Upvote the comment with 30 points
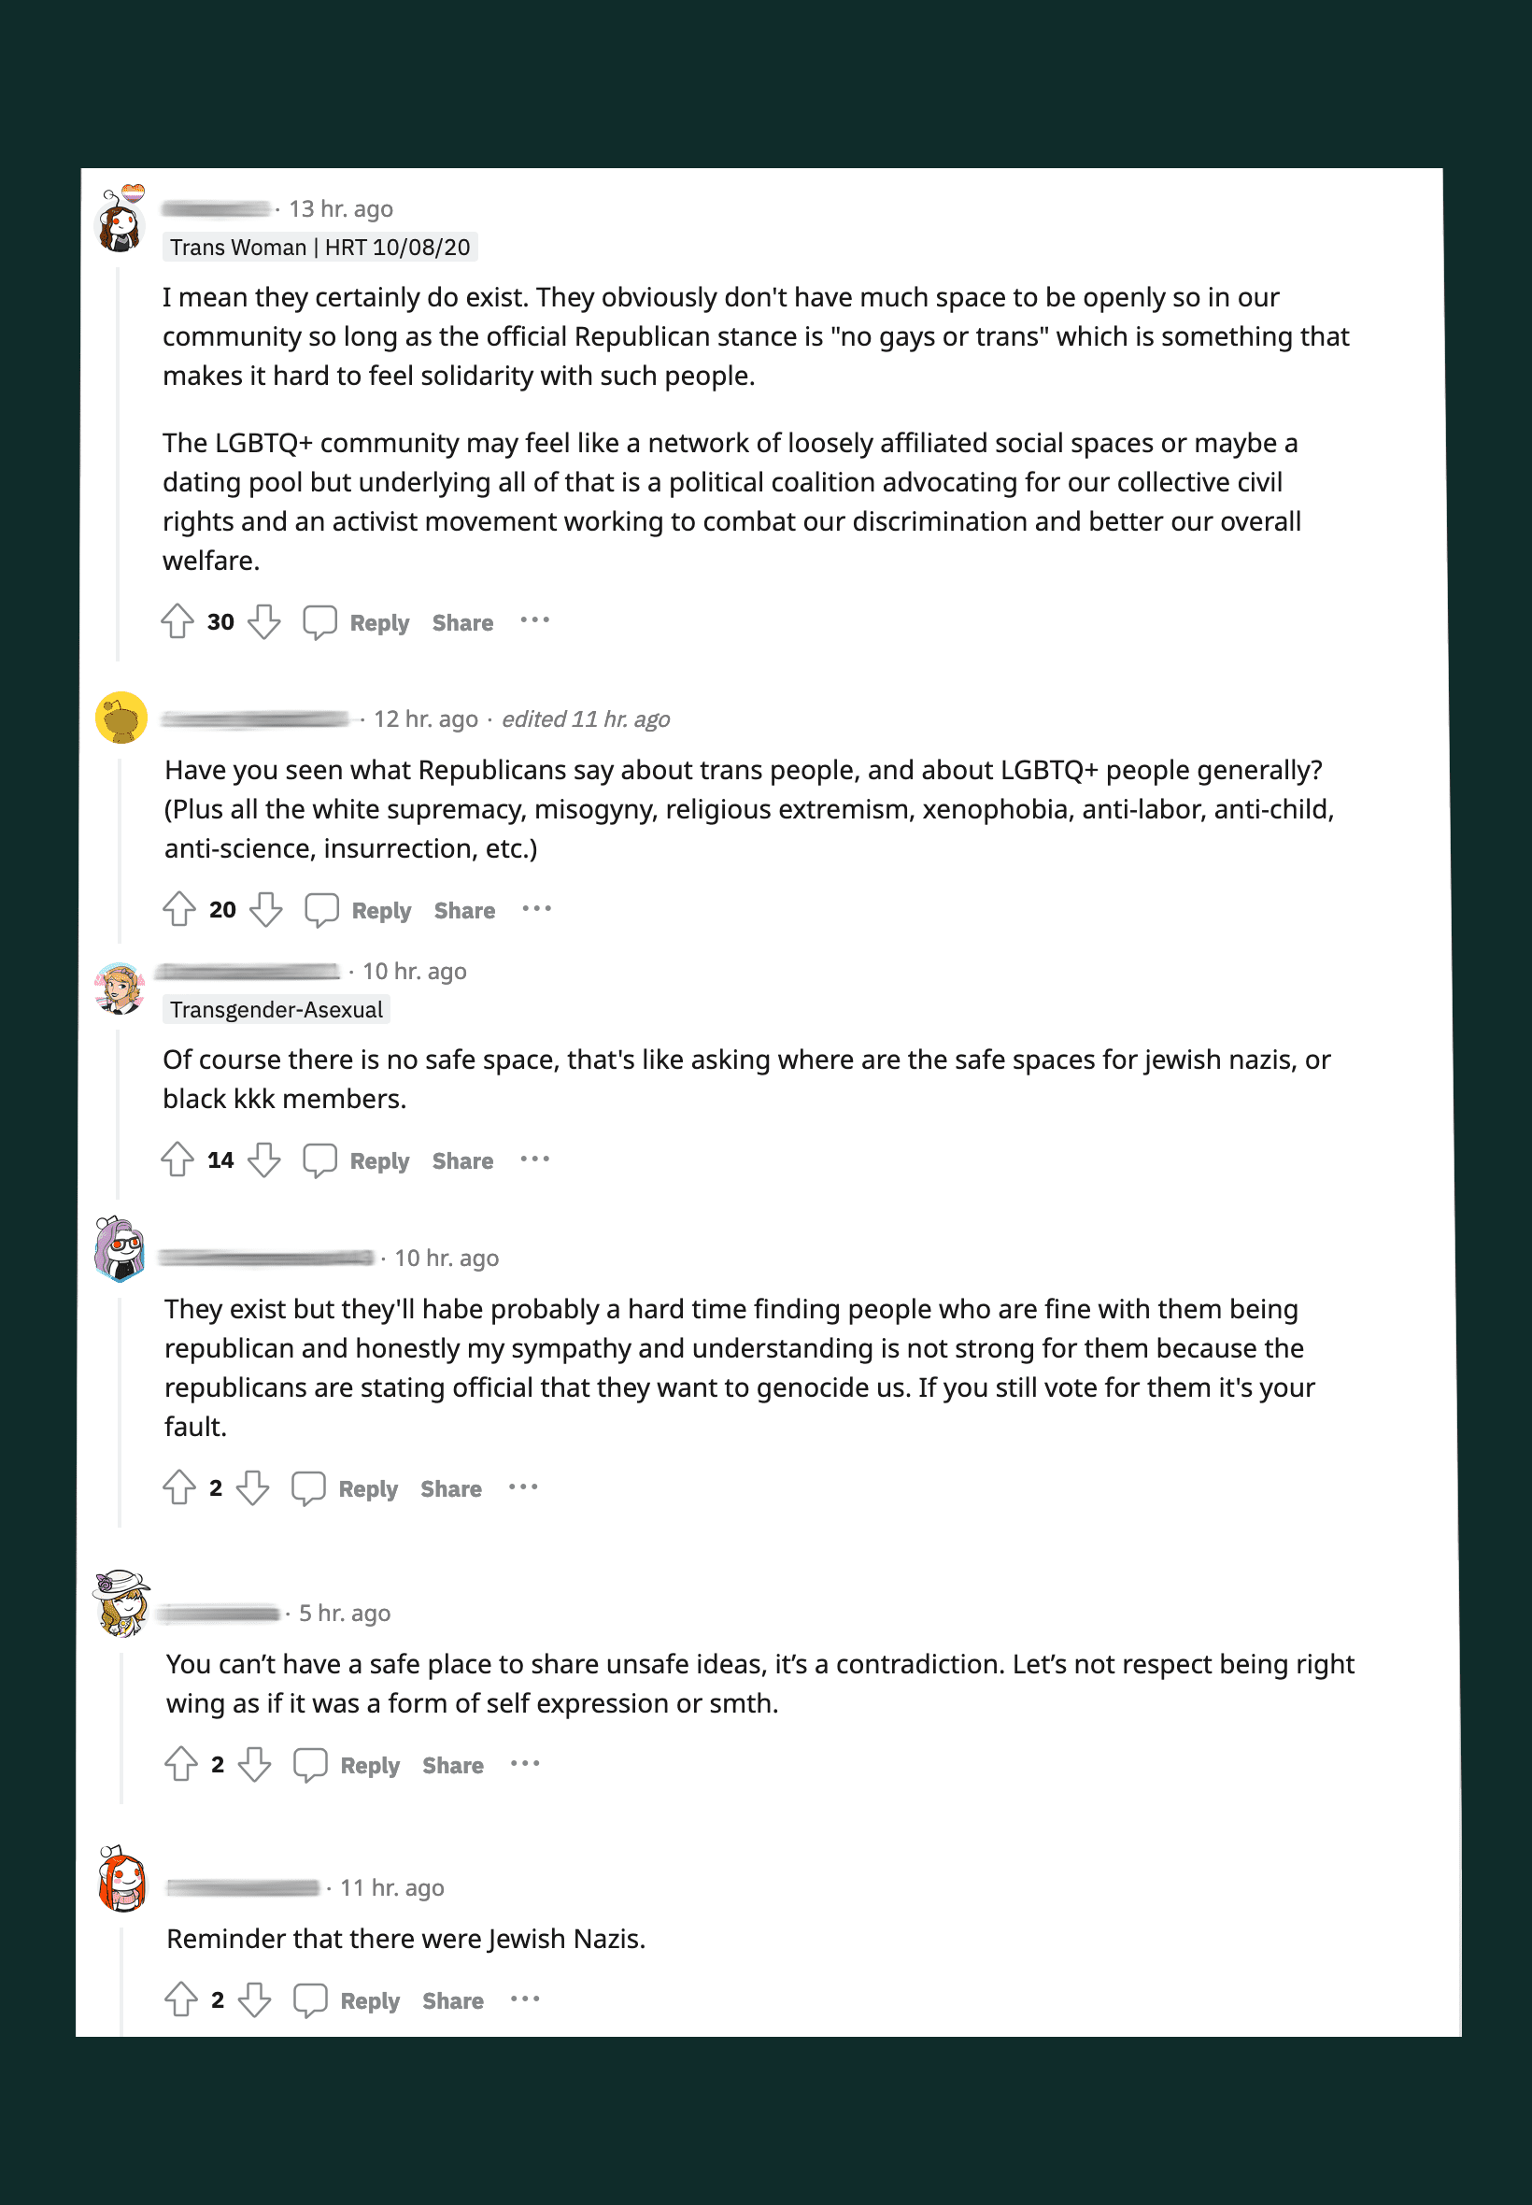This screenshot has width=1532, height=2205. coord(177,621)
